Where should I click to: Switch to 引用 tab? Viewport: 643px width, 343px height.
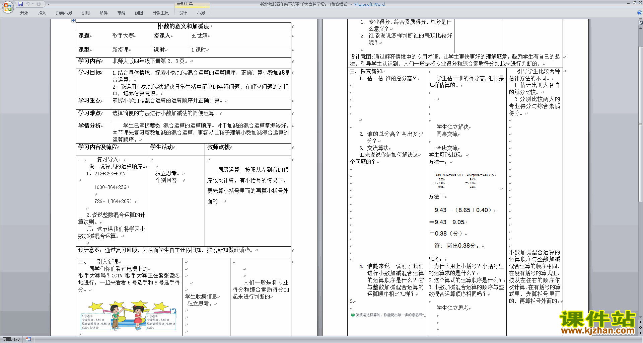pyautogui.click(x=86, y=13)
